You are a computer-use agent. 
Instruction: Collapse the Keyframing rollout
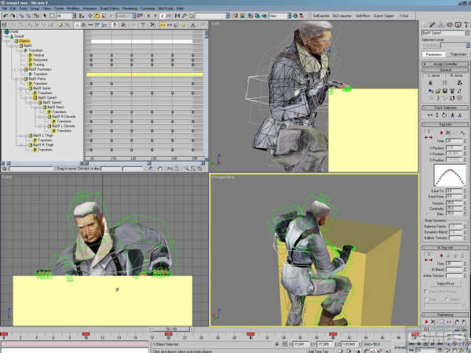445,315
